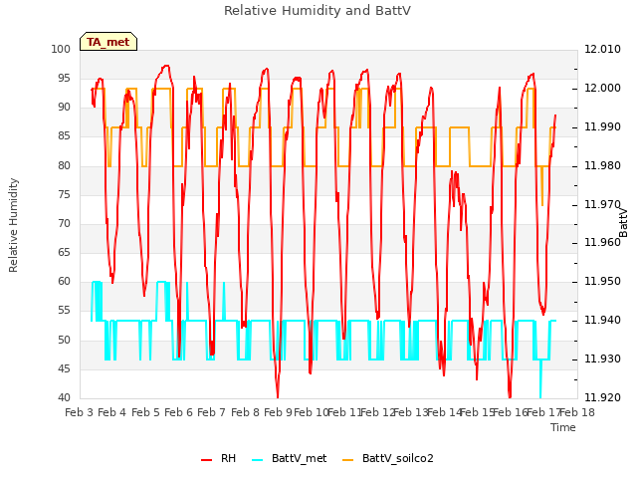Click the 'Feb 3' x-axis tick label
The image size is (637, 478).
point(80,412)
